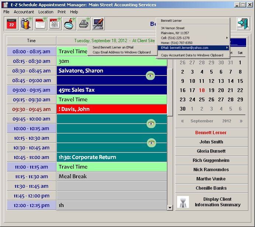The width and height of the screenshot is (255, 227).
Task: Toggle eye icon in 10:15 - 10:45 am slot
Action: pos(151,143)
